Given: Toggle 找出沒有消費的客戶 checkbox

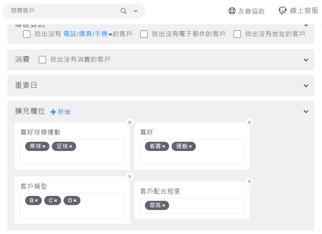Looking at the screenshot, I should coord(42,60).
